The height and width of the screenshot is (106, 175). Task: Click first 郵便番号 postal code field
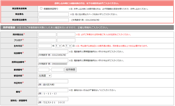click(x=43, y=69)
